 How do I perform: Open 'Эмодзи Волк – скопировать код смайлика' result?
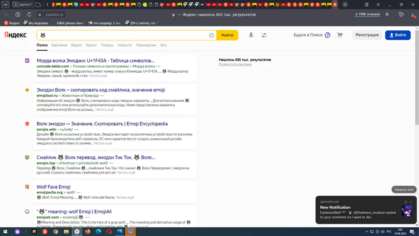pyautogui.click(x=101, y=90)
